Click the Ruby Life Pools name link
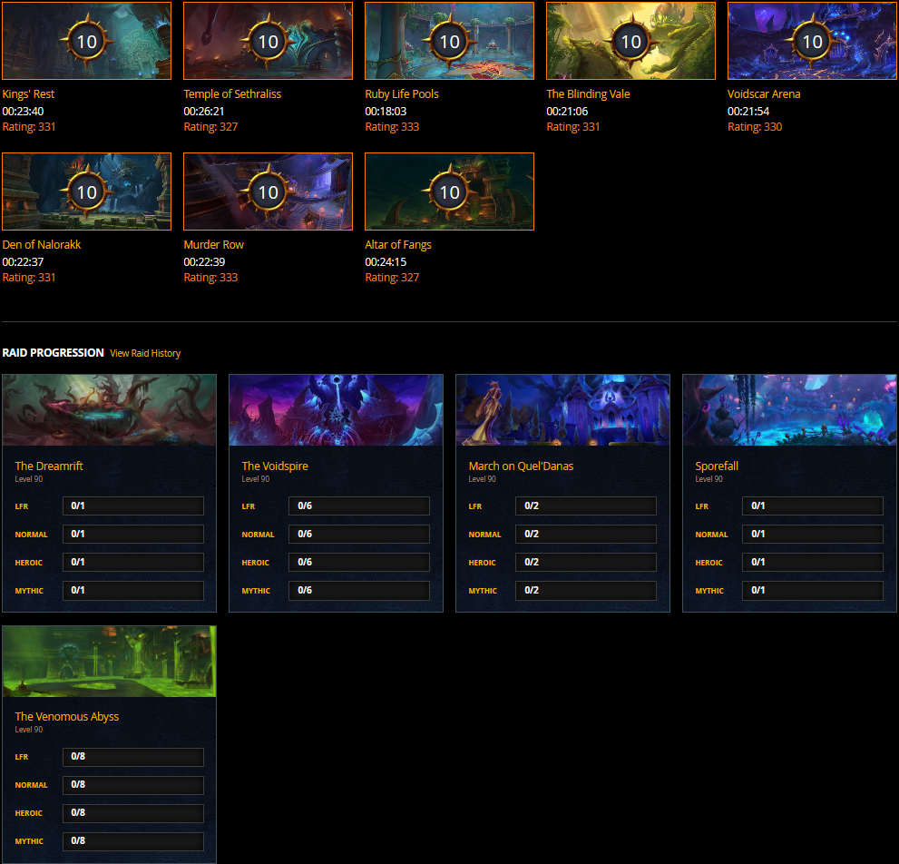Image resolution: width=899 pixels, height=864 pixels. pos(402,94)
